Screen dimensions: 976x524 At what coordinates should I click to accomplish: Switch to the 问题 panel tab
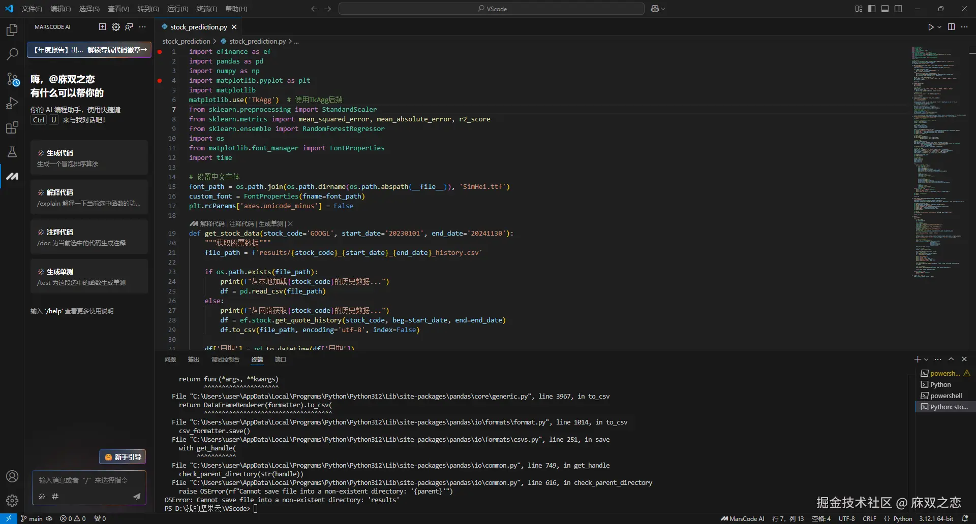pyautogui.click(x=170, y=359)
